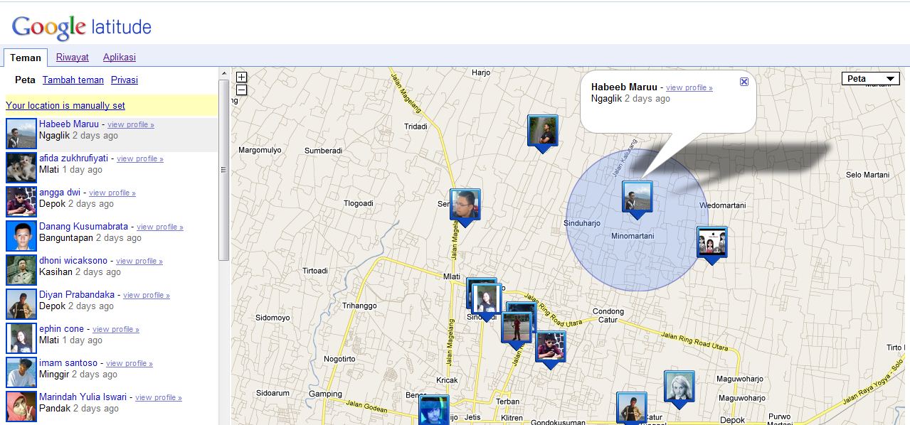Select angga dwi's avatar in list
The image size is (910, 425).
pyautogui.click(x=21, y=203)
